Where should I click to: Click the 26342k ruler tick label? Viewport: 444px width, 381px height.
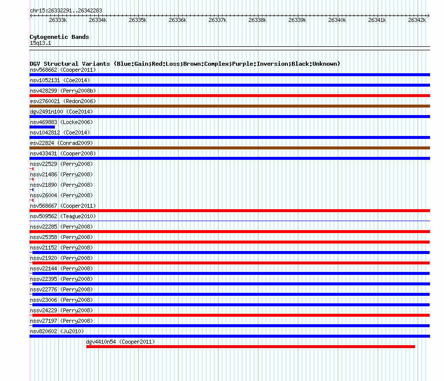coord(417,20)
